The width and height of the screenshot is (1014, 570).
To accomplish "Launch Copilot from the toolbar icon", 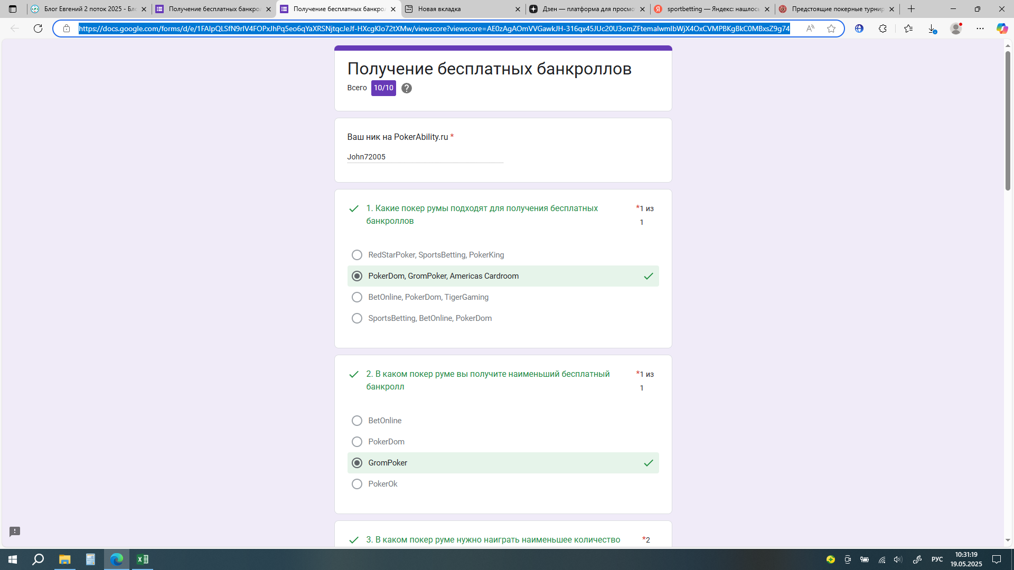I will coord(1002,28).
